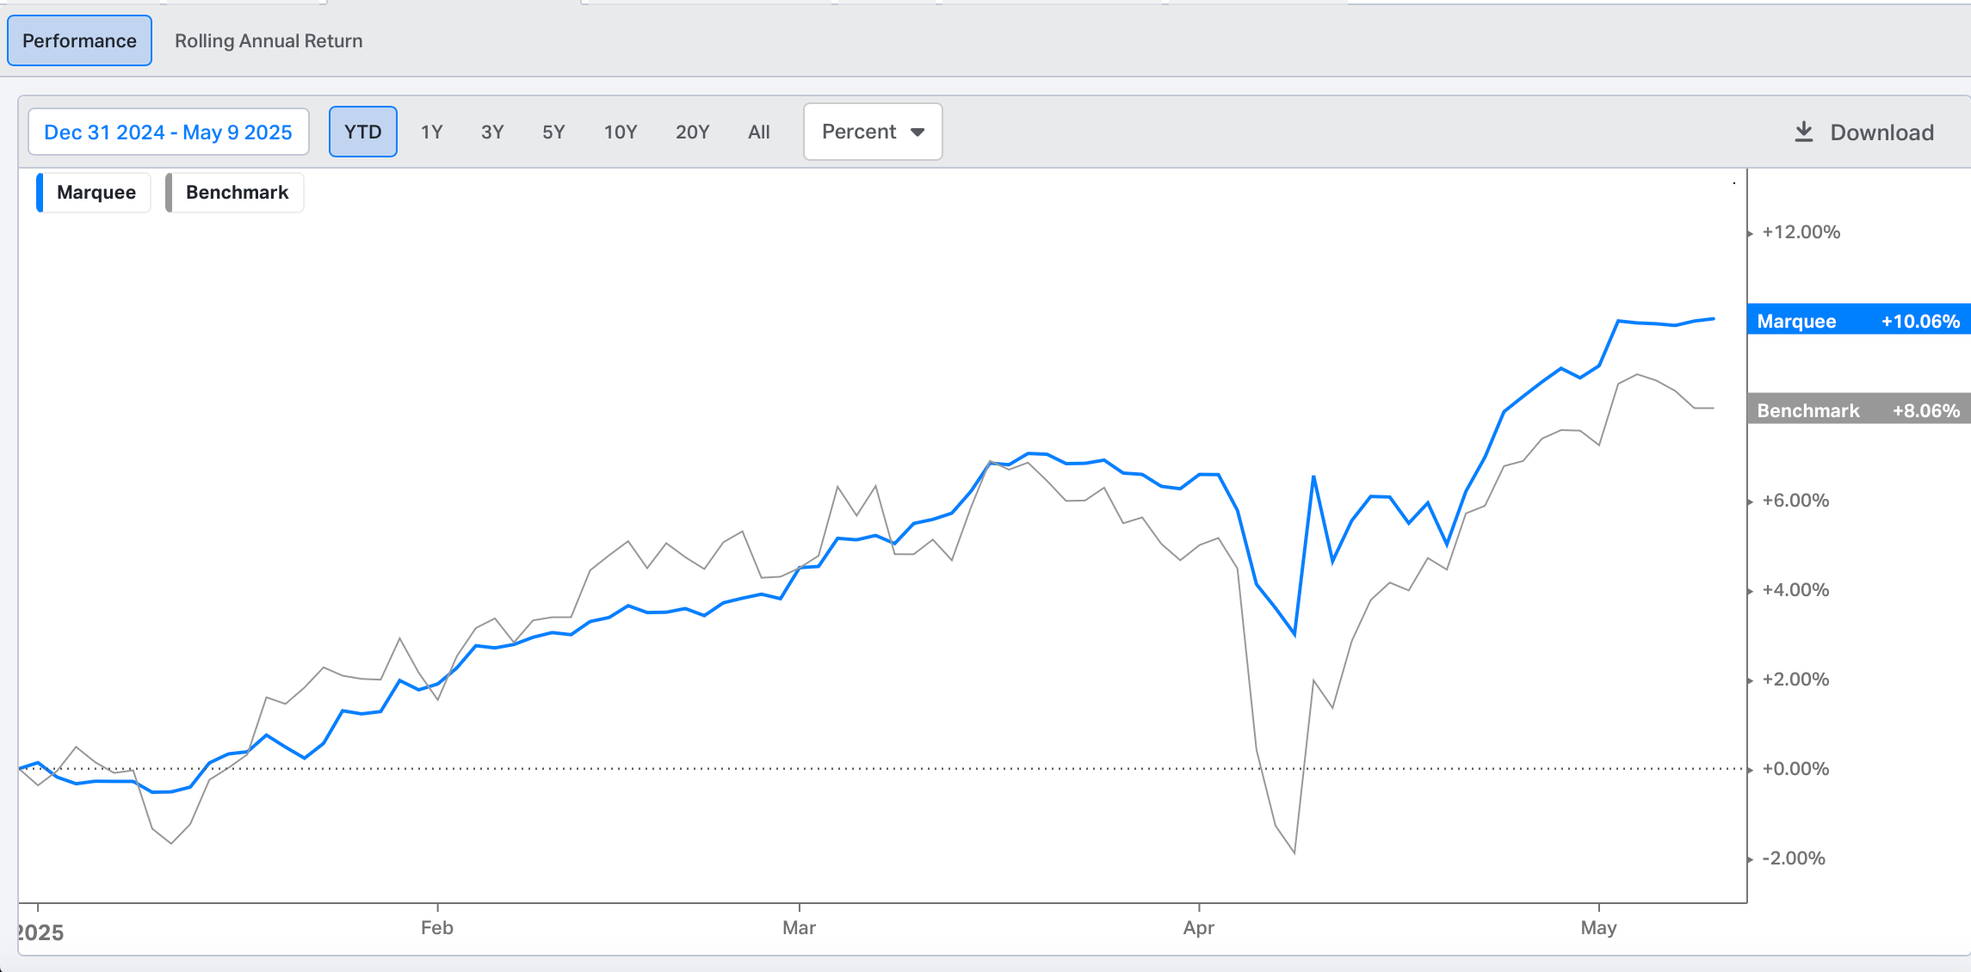1971x972 pixels.
Task: Click the blue Marquee color swatch
Action: 40,192
